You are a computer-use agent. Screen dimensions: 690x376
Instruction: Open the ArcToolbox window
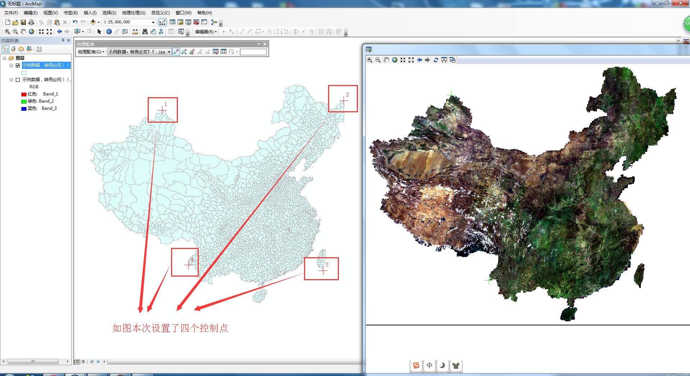point(196,22)
